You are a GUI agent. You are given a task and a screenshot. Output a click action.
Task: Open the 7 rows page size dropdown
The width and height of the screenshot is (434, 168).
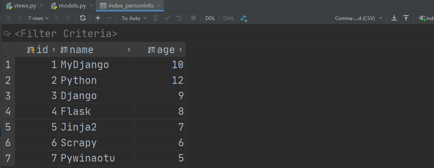click(38, 18)
